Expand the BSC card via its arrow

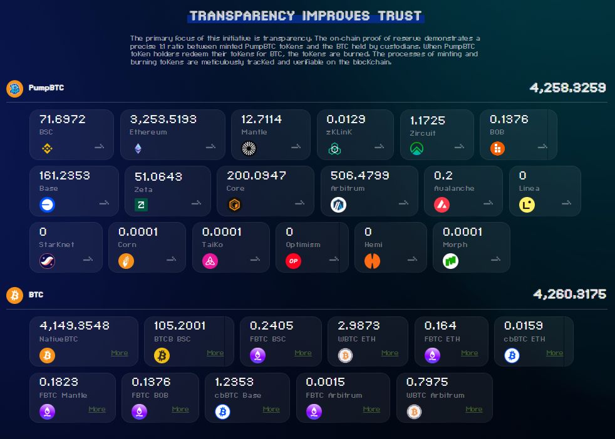coord(99,148)
